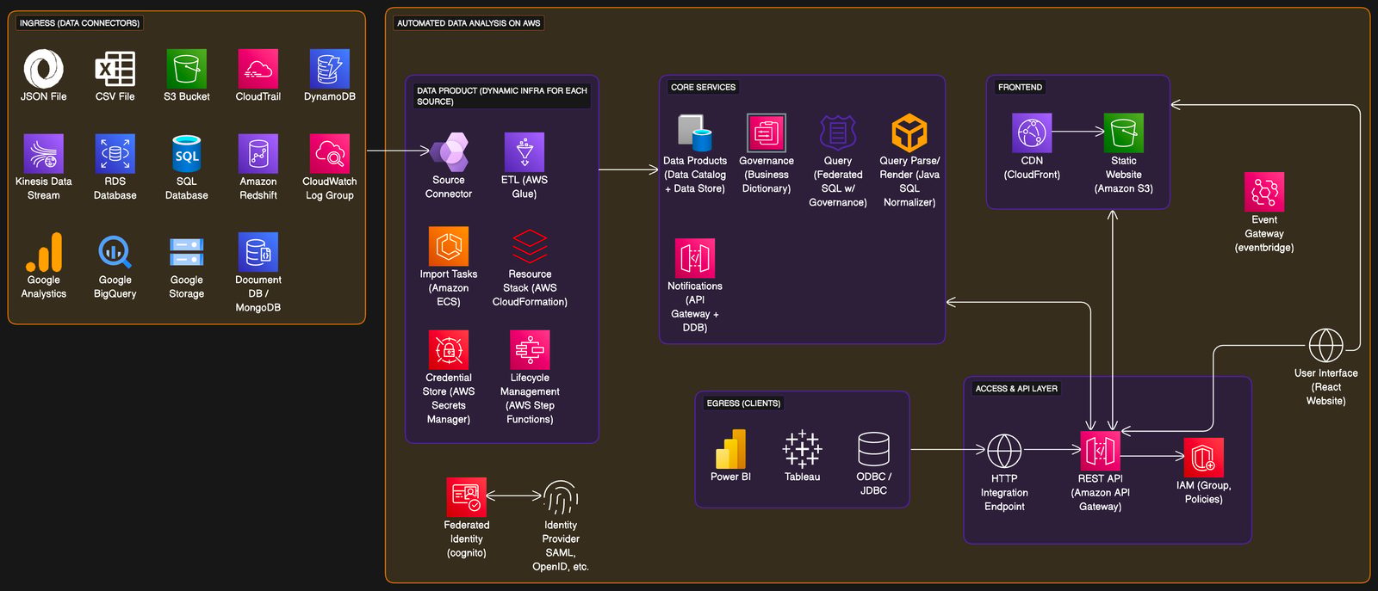Select the SQL Database icon
This screenshot has height=591, width=1378.
click(x=186, y=154)
